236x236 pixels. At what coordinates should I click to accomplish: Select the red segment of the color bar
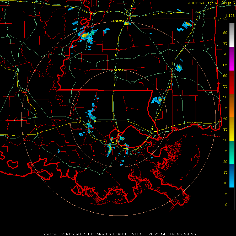coord(232,82)
